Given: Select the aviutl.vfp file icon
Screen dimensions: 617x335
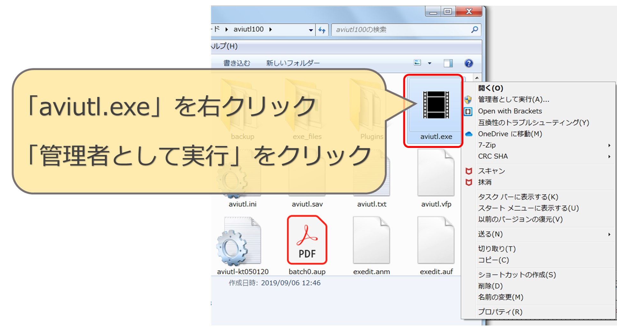Looking at the screenshot, I should [436, 172].
